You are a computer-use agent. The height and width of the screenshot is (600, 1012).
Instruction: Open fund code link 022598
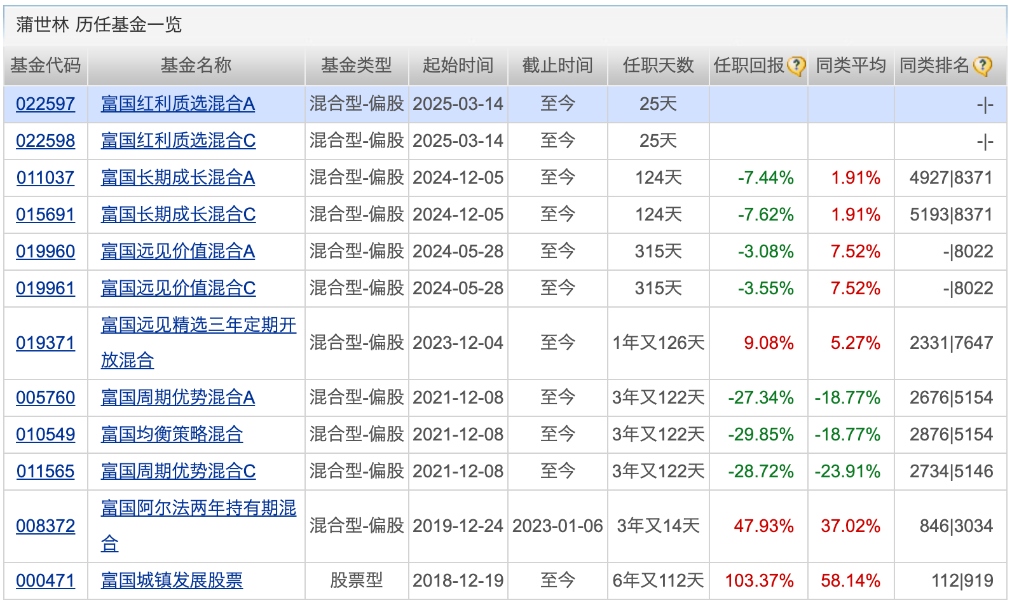tap(45, 140)
